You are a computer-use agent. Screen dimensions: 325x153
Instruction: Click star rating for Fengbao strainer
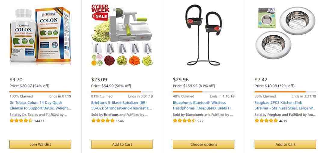tap(266, 121)
